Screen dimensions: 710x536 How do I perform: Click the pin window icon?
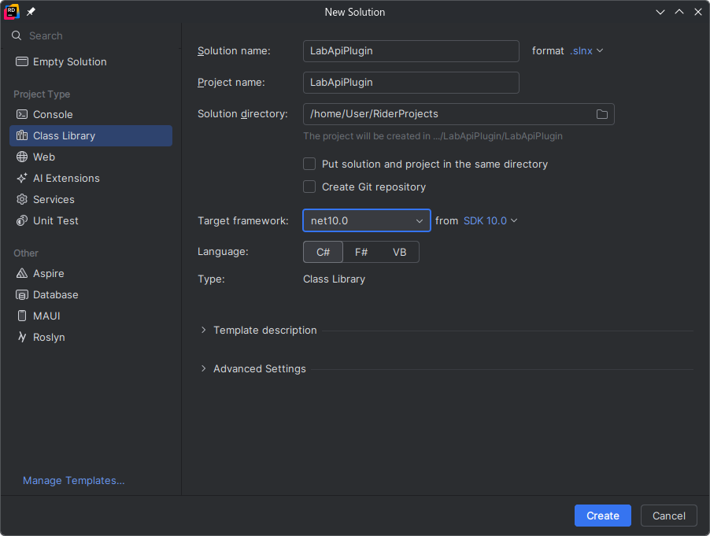pos(31,12)
